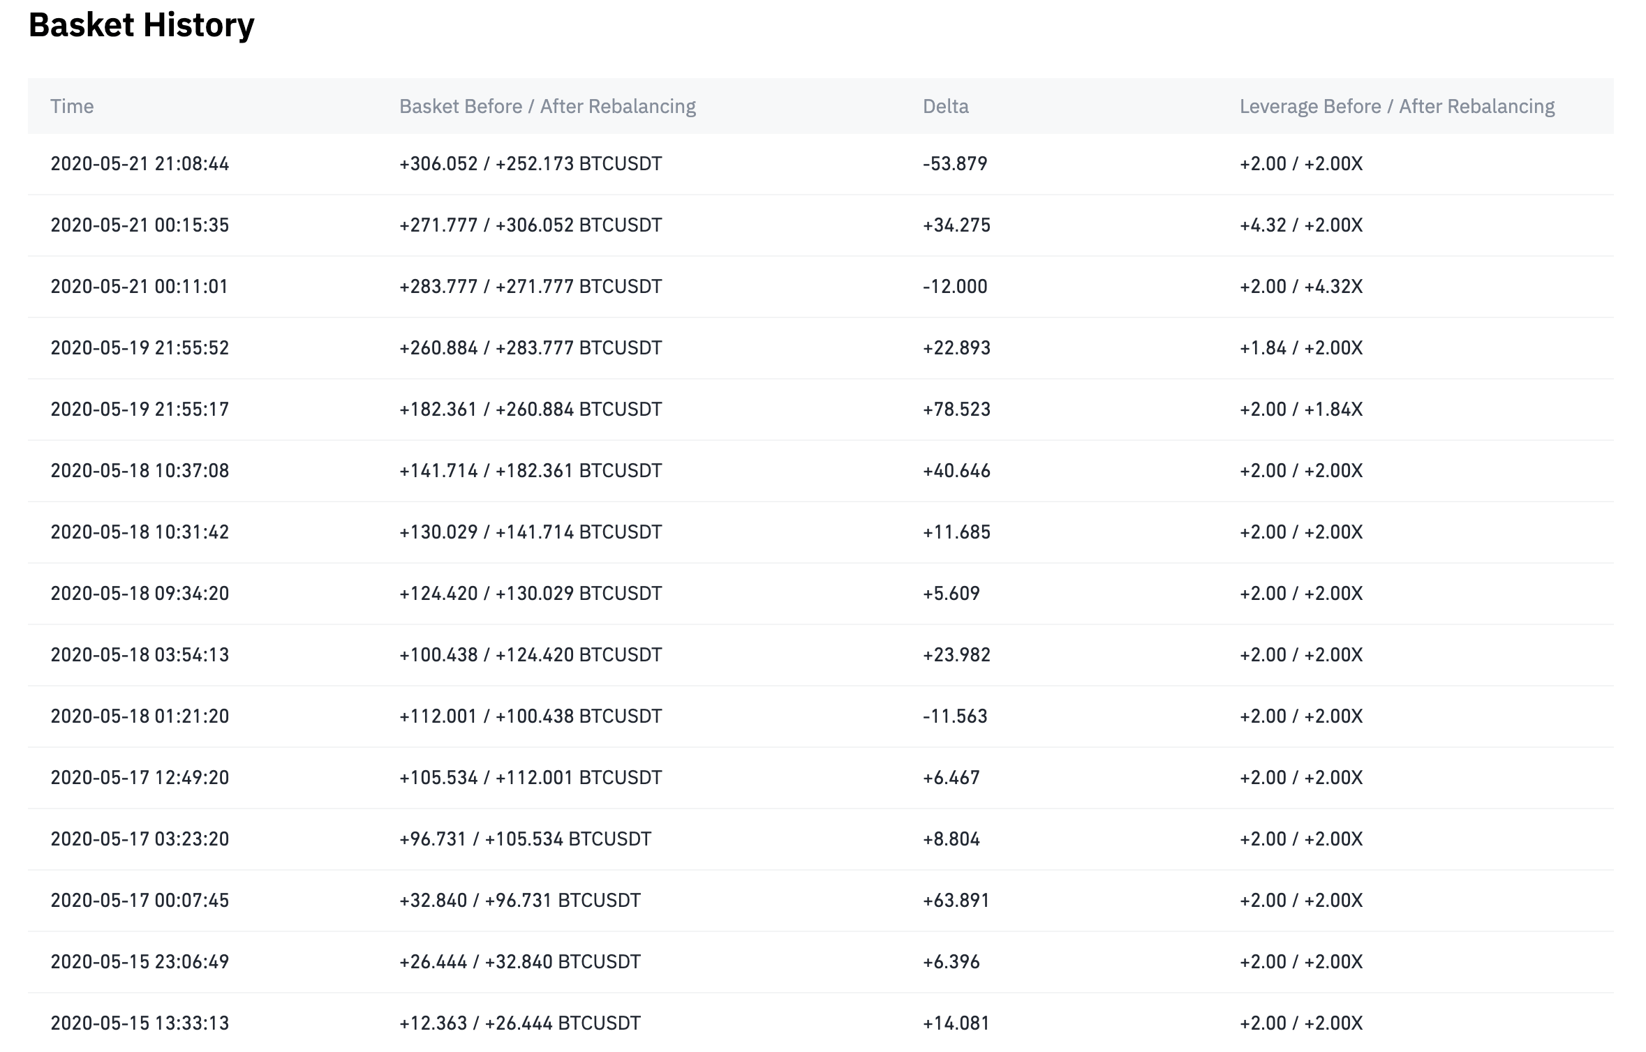Click the Time column header

pyautogui.click(x=72, y=106)
